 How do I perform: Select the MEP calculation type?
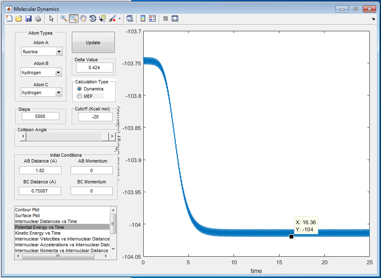pyautogui.click(x=85, y=96)
